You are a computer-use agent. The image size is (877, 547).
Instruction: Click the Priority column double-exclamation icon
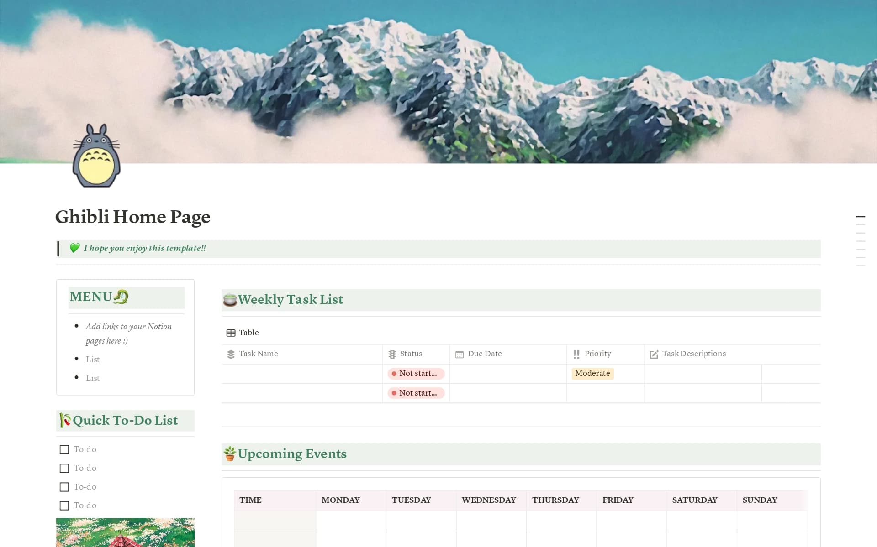(x=576, y=354)
